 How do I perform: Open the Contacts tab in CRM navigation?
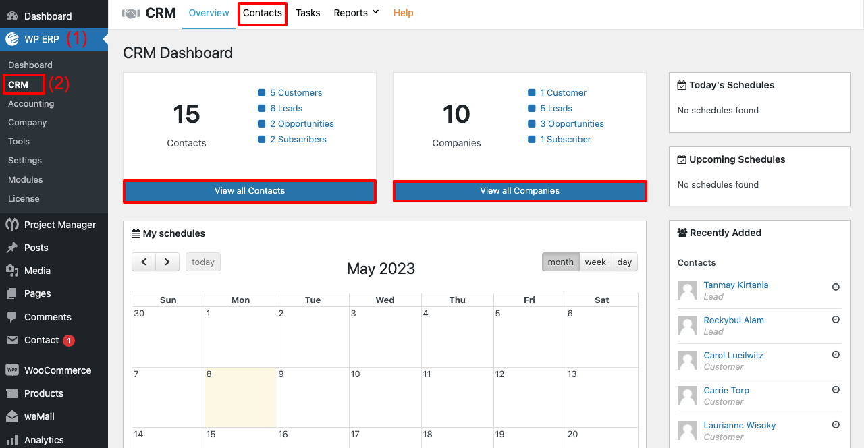pos(263,13)
